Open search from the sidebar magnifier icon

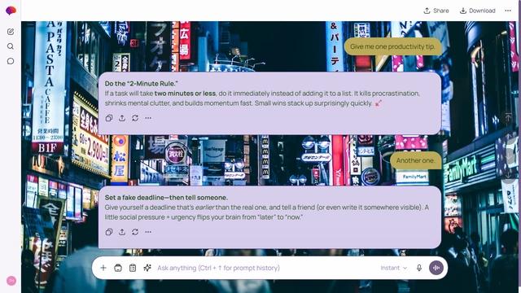(x=11, y=46)
